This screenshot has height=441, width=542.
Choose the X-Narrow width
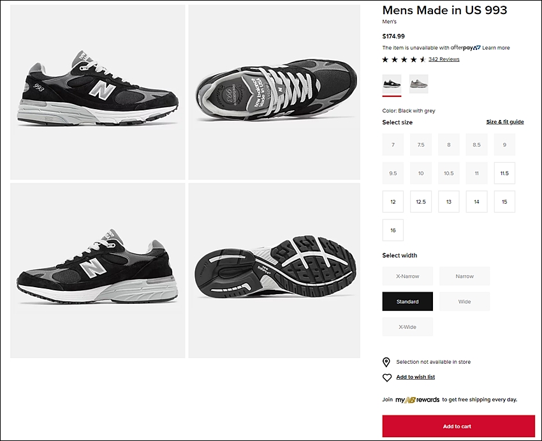click(x=407, y=276)
